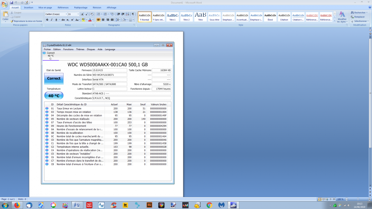Click the Remplacer button
Viewport: 372px width, 209px height.
coord(359,17)
